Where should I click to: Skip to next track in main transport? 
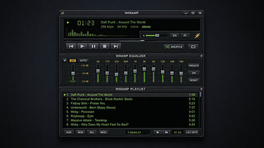tap(116, 46)
